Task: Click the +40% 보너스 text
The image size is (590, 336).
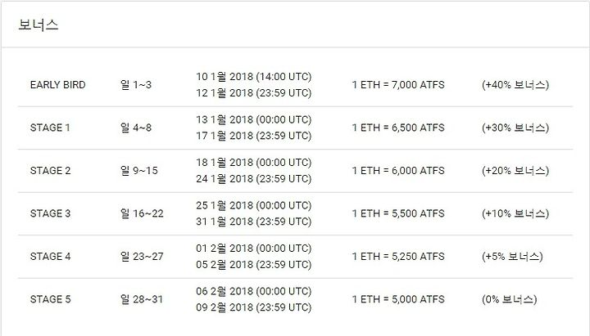Action: [x=515, y=85]
